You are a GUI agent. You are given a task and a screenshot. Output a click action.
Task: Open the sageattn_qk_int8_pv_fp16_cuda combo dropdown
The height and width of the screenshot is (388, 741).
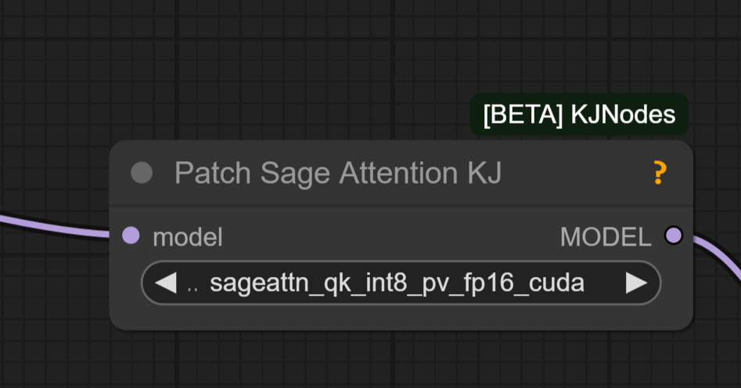click(x=401, y=282)
